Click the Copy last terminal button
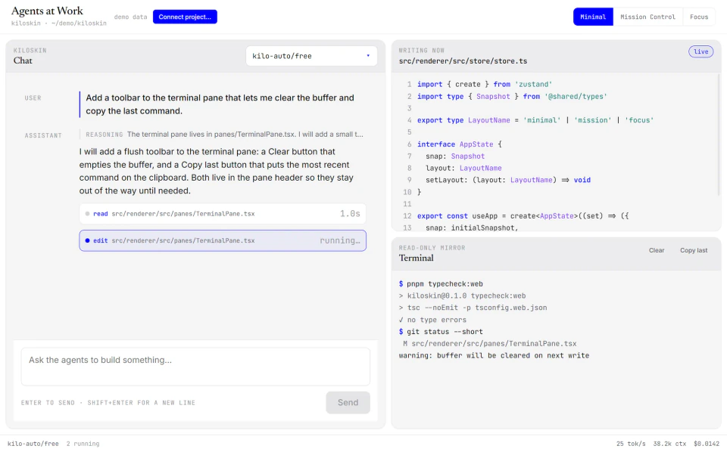Image resolution: width=727 pixels, height=452 pixels. point(694,250)
